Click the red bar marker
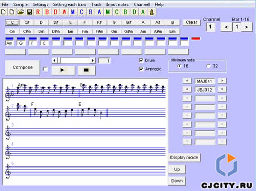Screen dimensions: 256x191 click(196, 39)
